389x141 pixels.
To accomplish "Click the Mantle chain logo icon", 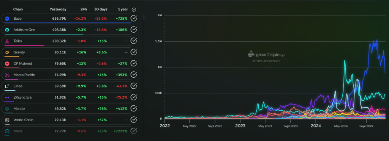I will pos(7,109).
